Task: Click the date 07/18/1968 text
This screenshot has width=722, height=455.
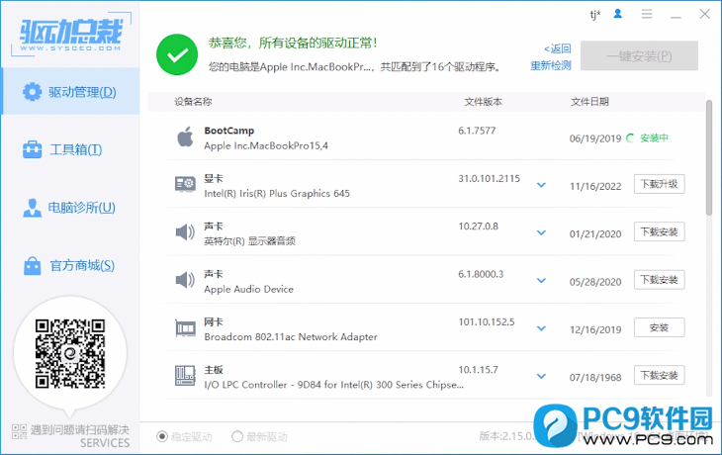Action: coord(595,378)
